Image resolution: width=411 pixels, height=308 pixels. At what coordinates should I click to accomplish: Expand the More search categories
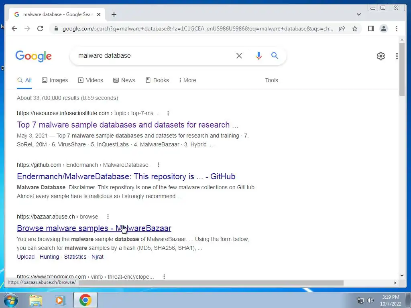tap(187, 80)
